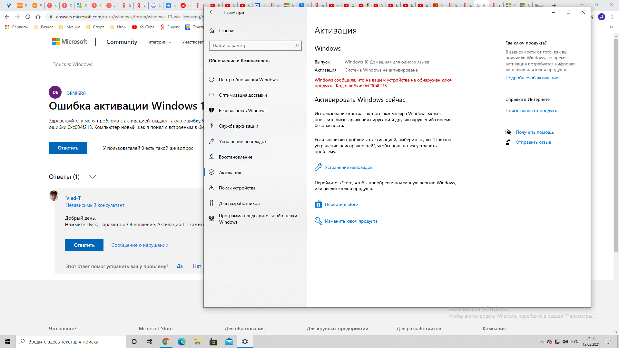The image size is (619, 348).
Task: Click Сообщение о нарушении link
Action: [140, 245]
